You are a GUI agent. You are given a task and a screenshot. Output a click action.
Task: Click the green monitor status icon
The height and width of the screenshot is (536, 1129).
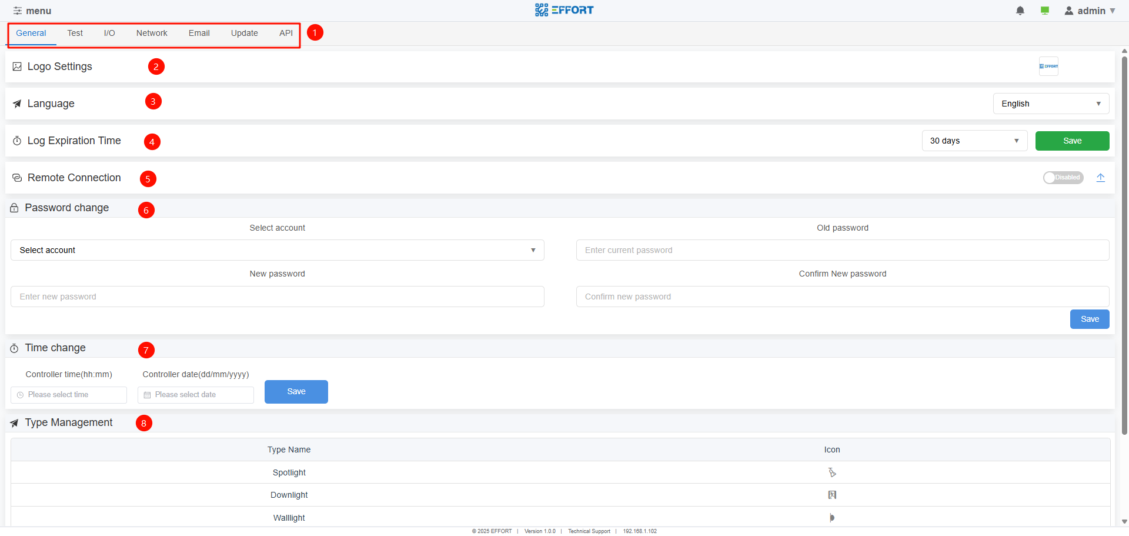tap(1045, 11)
